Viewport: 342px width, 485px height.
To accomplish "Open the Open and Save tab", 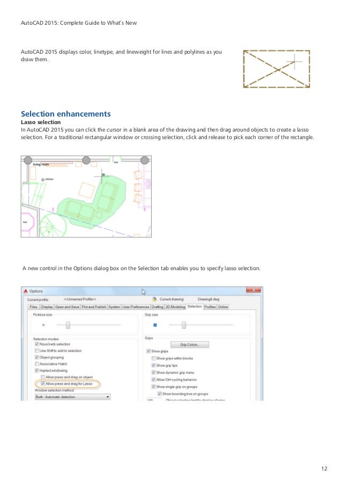I will 68,307.
